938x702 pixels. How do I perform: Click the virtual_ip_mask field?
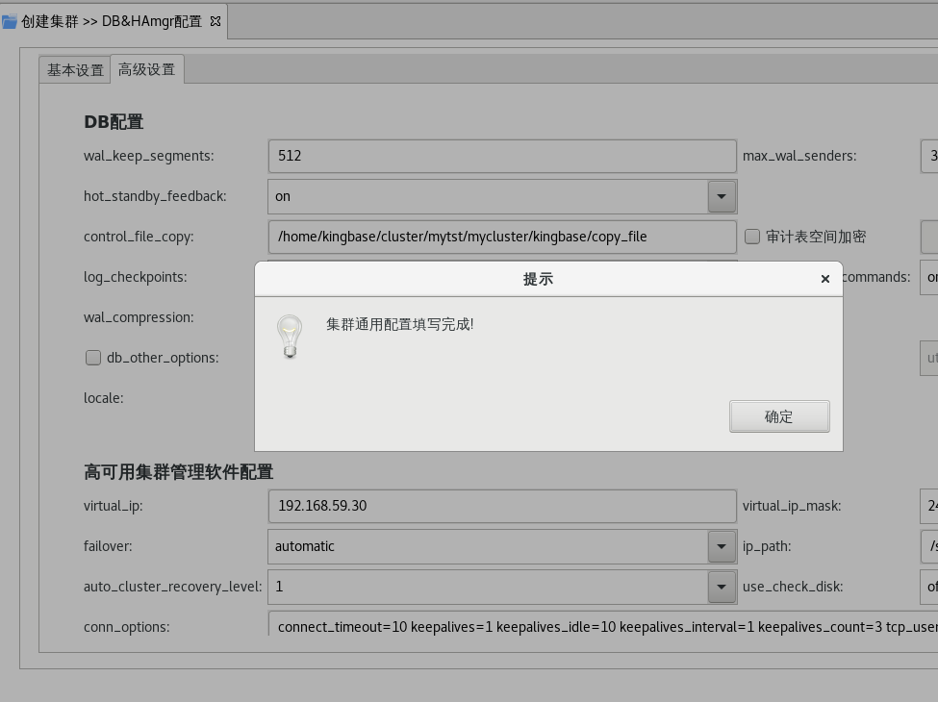pos(929,506)
